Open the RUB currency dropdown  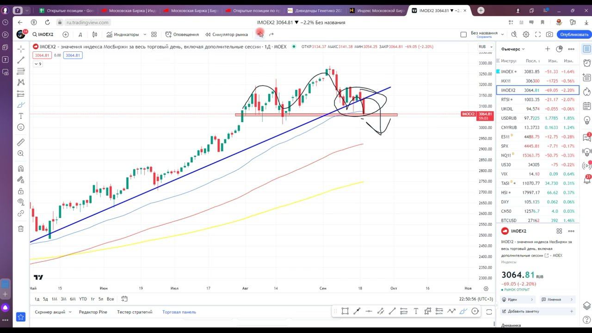tap(485, 46)
